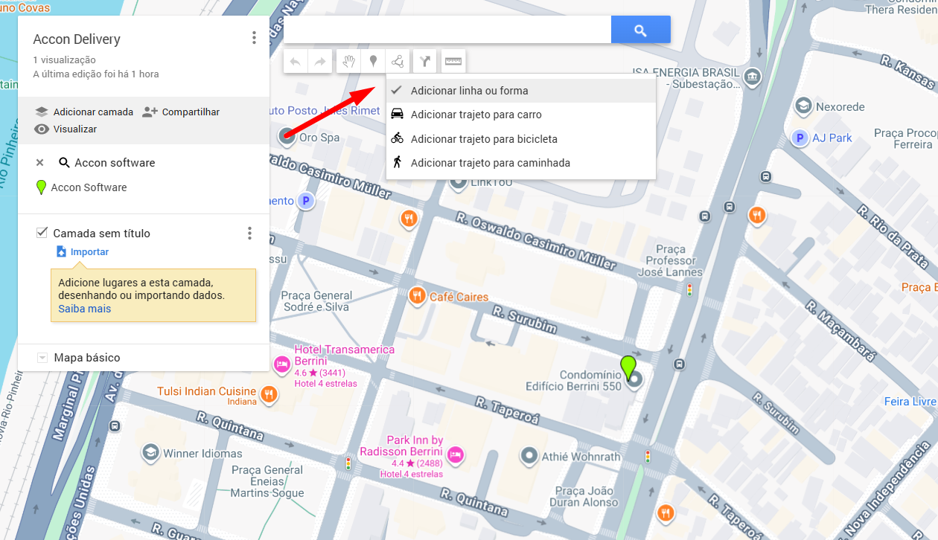This screenshot has width=938, height=540.
Task: Click in the map search field
Action: click(447, 30)
